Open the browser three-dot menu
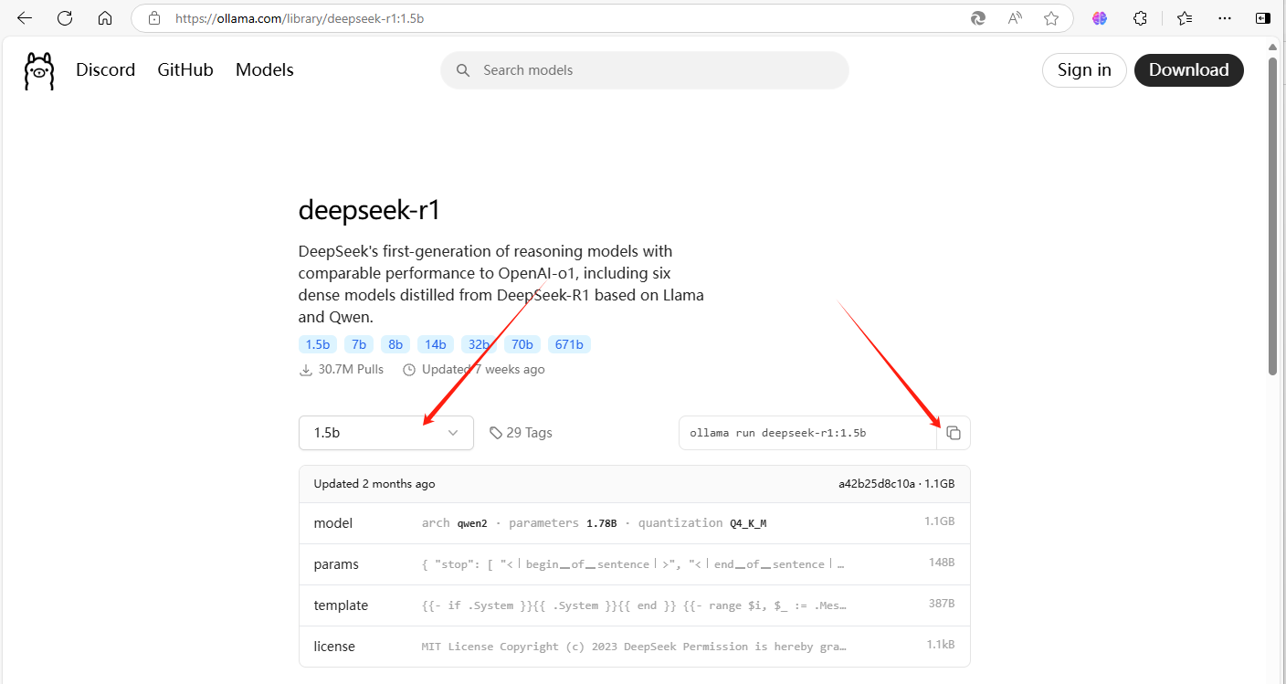Viewport: 1286px width, 684px height. coord(1225,17)
